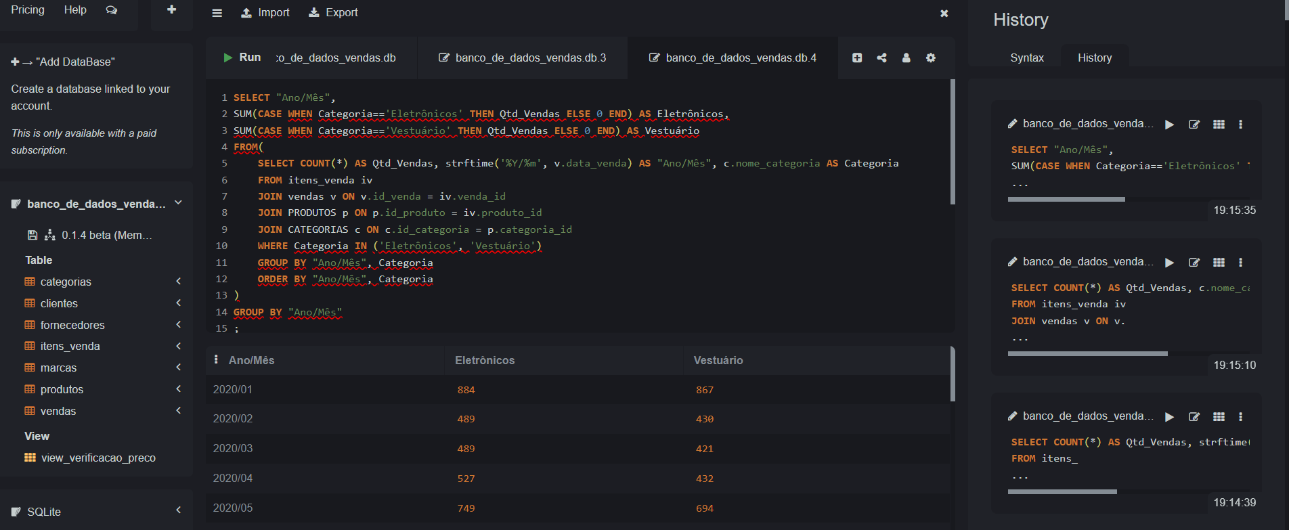Image resolution: width=1289 pixels, height=530 pixels.
Task: Edit the 19:15:10 history query
Action: tap(1194, 263)
